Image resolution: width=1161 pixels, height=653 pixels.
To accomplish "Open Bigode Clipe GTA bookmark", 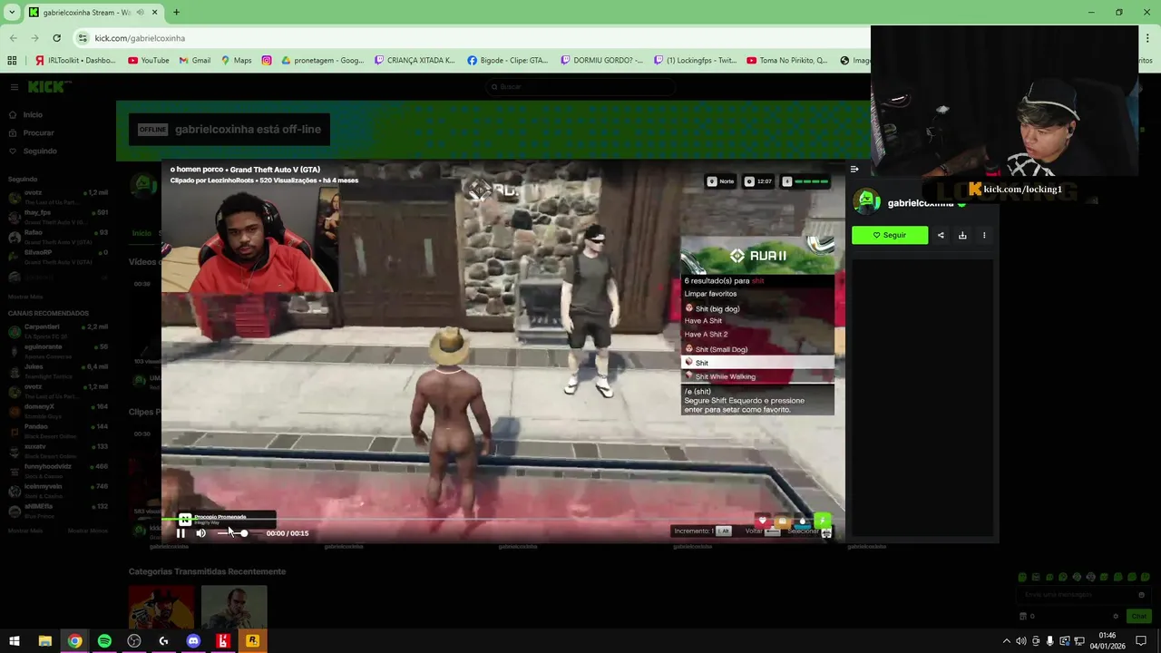I will click(x=508, y=61).
